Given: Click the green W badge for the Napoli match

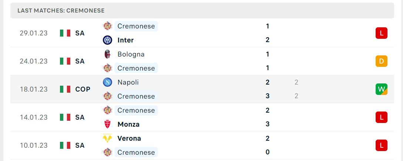Looking at the screenshot, I should click(382, 89).
